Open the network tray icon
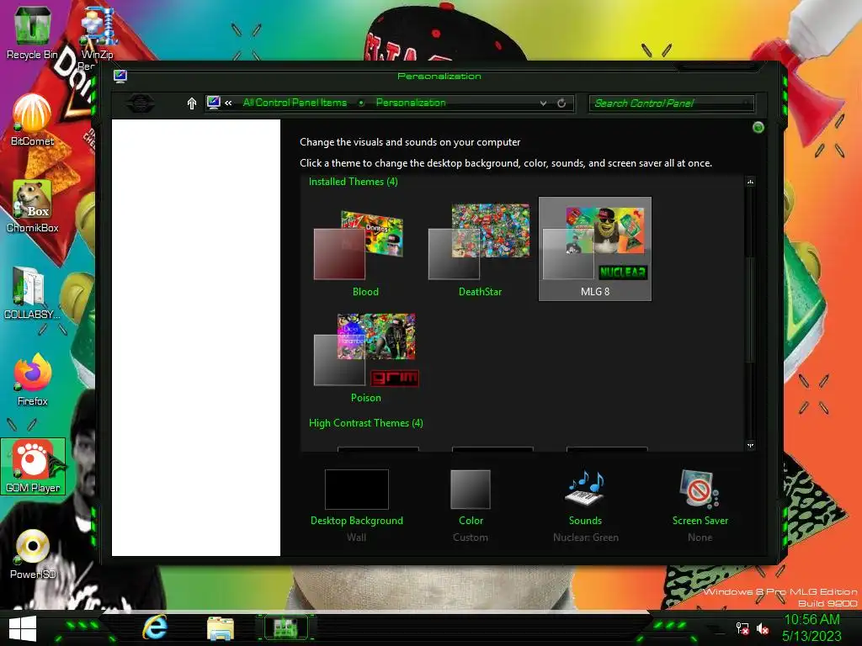 [x=742, y=628]
